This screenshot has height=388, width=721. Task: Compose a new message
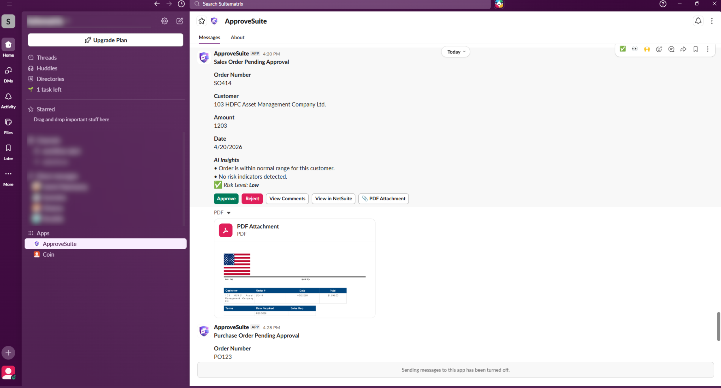pyautogui.click(x=180, y=21)
